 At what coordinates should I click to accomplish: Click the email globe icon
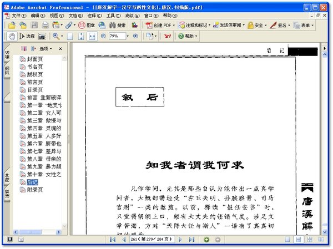pos(102,26)
